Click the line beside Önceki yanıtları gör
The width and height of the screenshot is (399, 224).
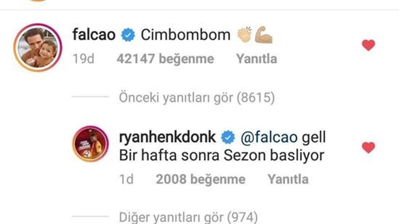91,97
